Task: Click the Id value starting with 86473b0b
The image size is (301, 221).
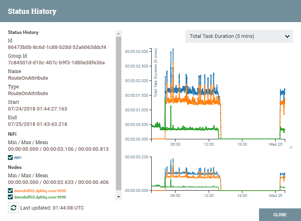Action: coord(57,47)
